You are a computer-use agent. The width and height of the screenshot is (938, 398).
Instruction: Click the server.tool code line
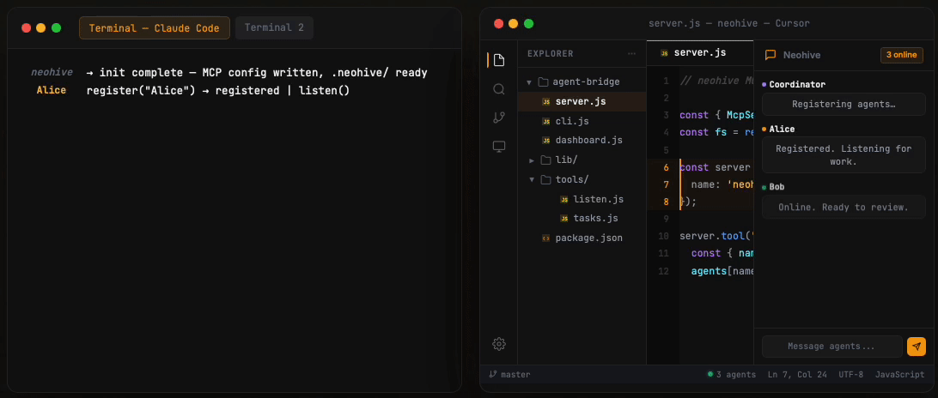click(x=716, y=236)
